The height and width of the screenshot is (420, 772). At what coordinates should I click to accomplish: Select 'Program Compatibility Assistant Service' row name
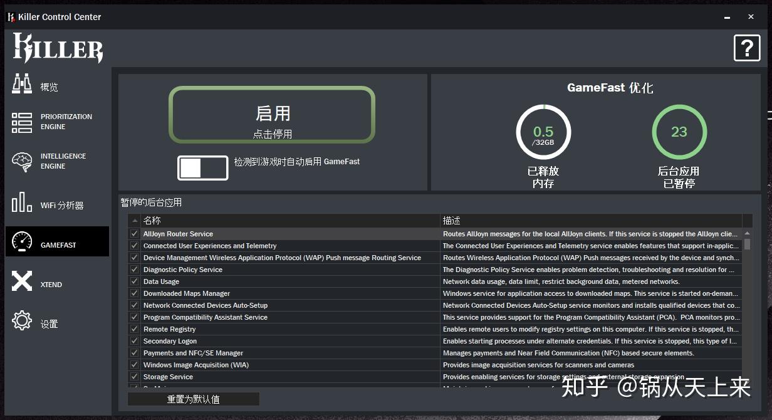[x=206, y=317]
